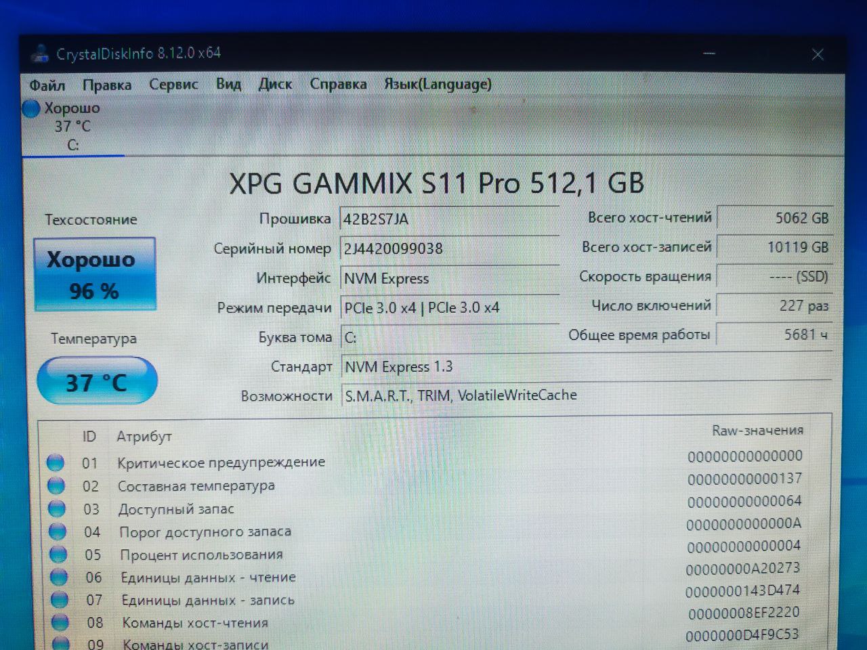Click status circle for attribute 05
Image resolution: width=867 pixels, height=650 pixels.
[59, 555]
